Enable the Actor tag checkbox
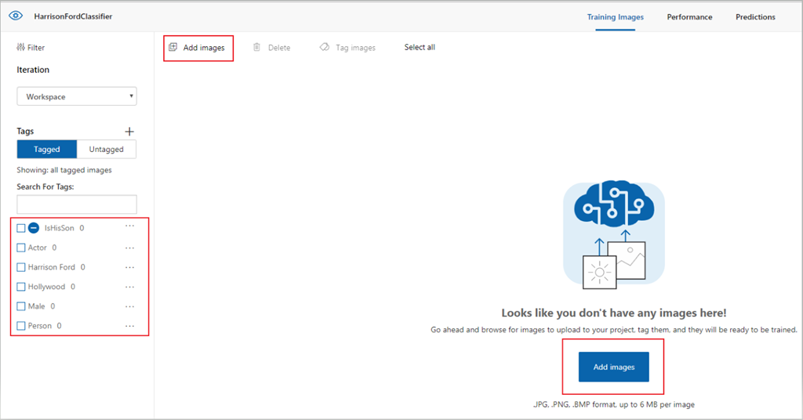The height and width of the screenshot is (420, 803). (21, 248)
